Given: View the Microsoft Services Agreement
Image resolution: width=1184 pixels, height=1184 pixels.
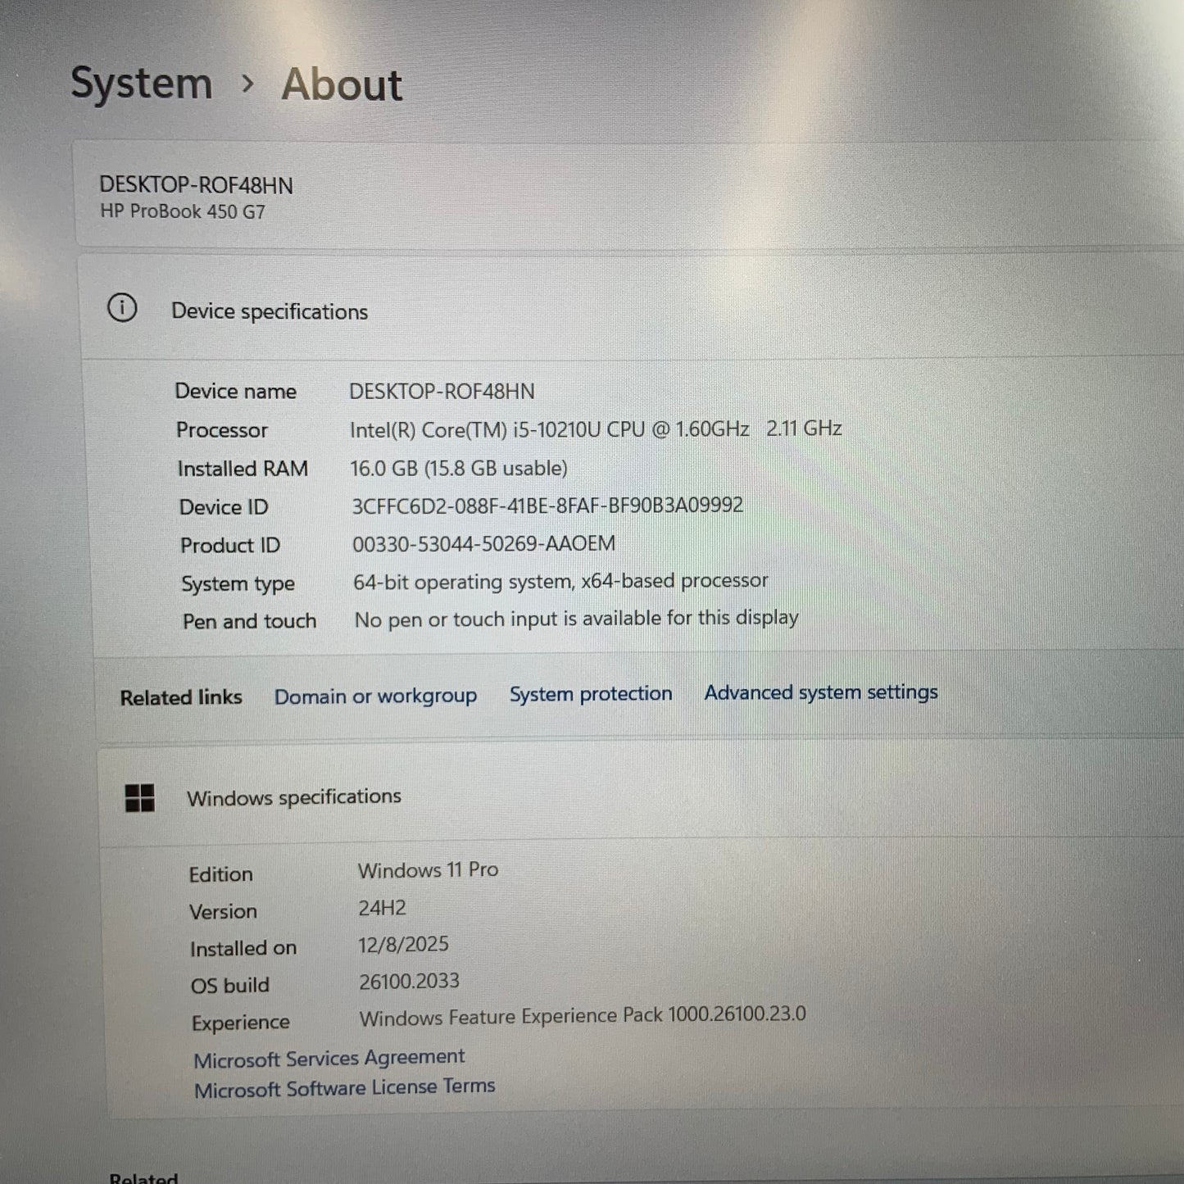Looking at the screenshot, I should point(329,1058).
